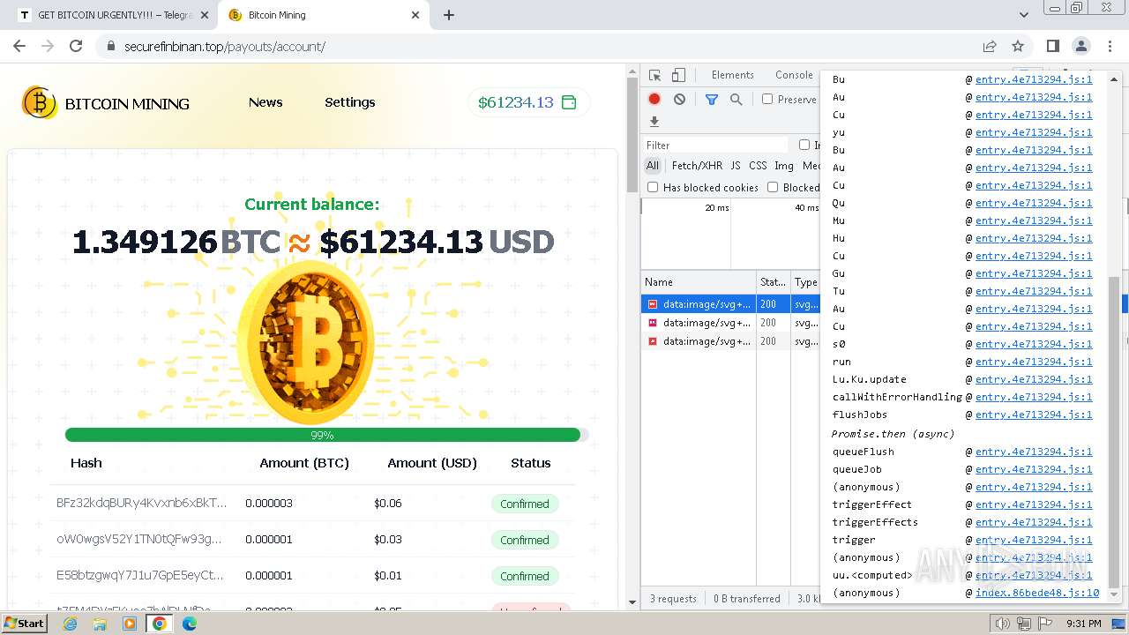Open the News page
The height and width of the screenshot is (635, 1129).
tap(265, 102)
